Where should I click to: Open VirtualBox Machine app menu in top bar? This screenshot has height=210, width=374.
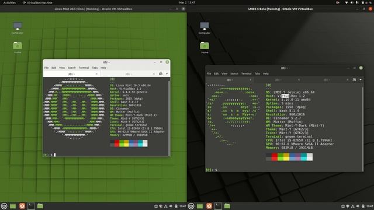pyautogui.click(x=37, y=2)
